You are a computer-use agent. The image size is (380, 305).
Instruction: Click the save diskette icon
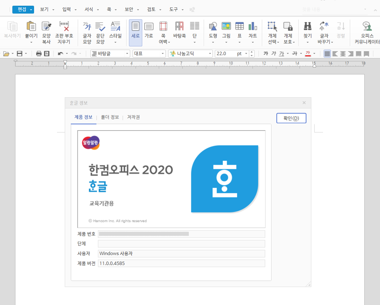tap(20, 54)
